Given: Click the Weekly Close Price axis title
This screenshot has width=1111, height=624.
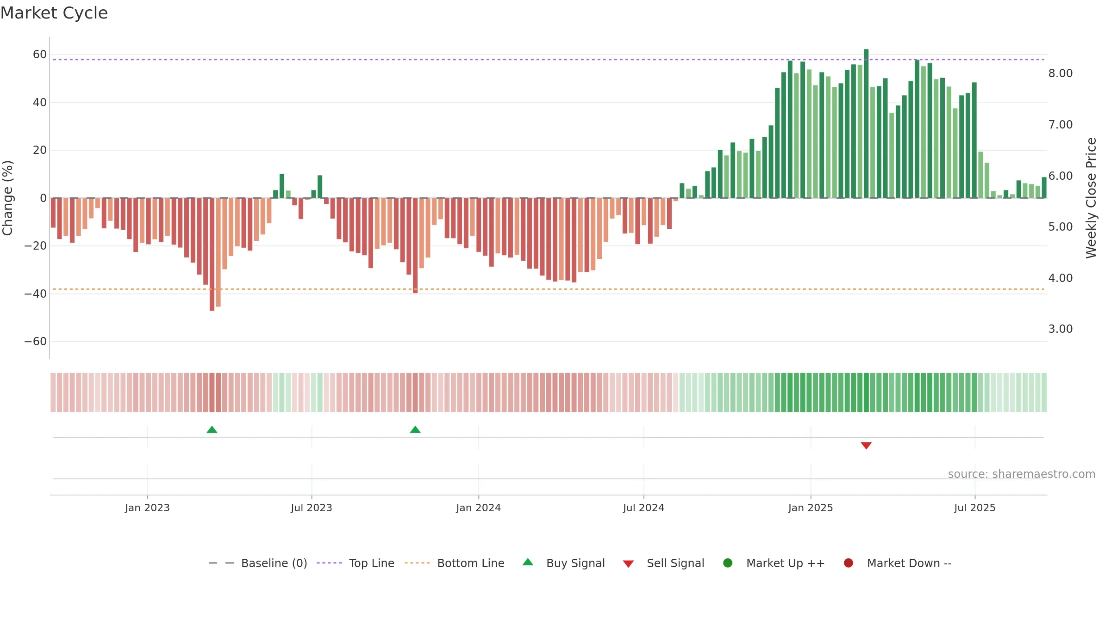Looking at the screenshot, I should coord(1091,198).
